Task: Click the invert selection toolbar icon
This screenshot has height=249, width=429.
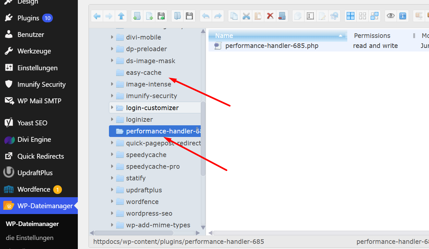Action: (375, 16)
